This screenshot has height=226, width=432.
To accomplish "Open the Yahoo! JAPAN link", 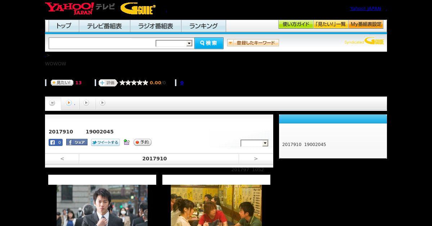I will coord(365,8).
